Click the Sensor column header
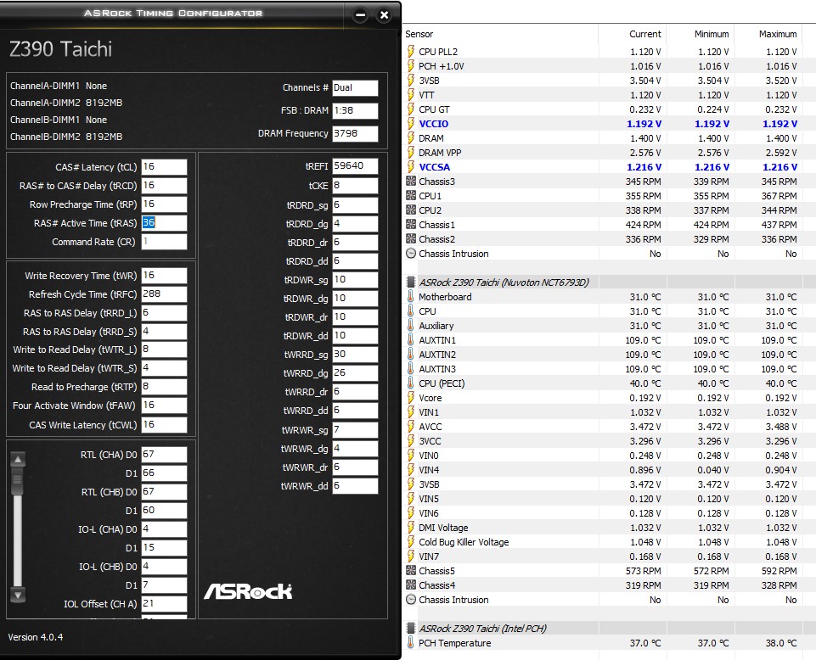816x660 pixels. pos(419,34)
